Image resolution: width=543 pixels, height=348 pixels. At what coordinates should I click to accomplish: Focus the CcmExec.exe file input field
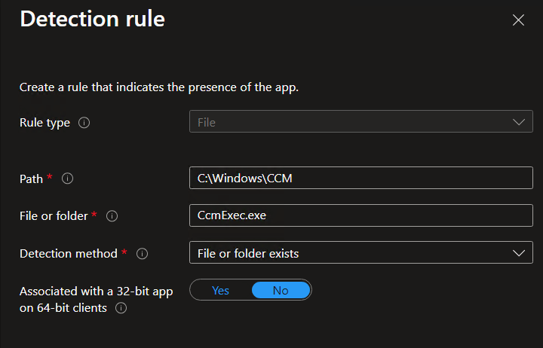[x=360, y=215]
